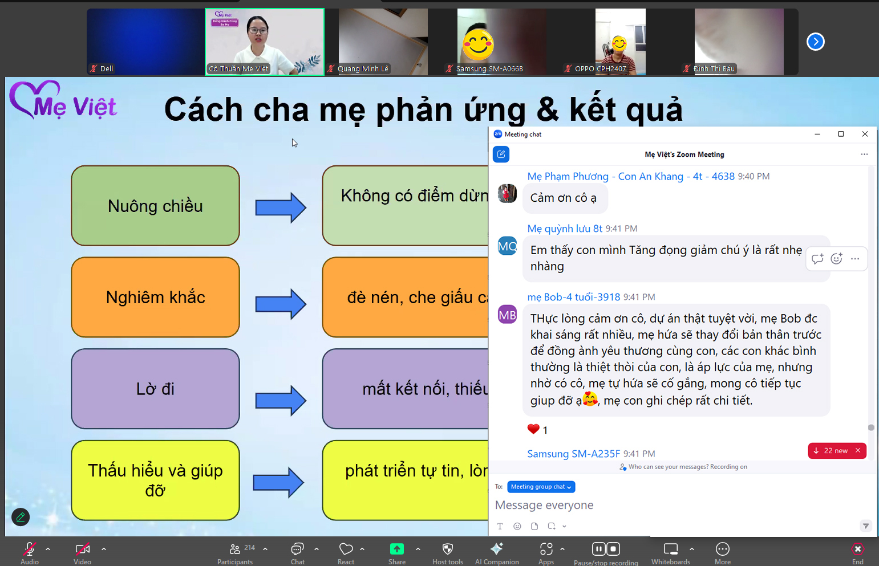The height and width of the screenshot is (566, 879).
Task: Expand reactions options caret
Action: [362, 549]
